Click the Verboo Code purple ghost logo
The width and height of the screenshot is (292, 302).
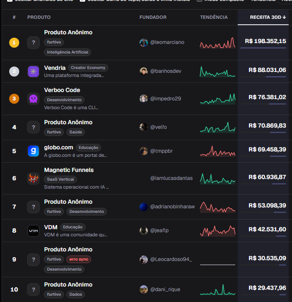[33, 99]
